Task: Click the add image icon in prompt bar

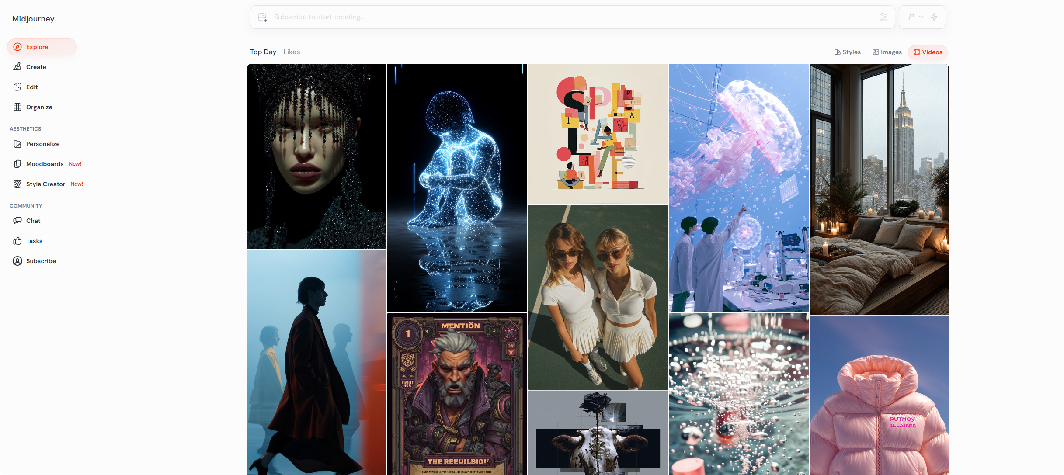Action: click(262, 17)
